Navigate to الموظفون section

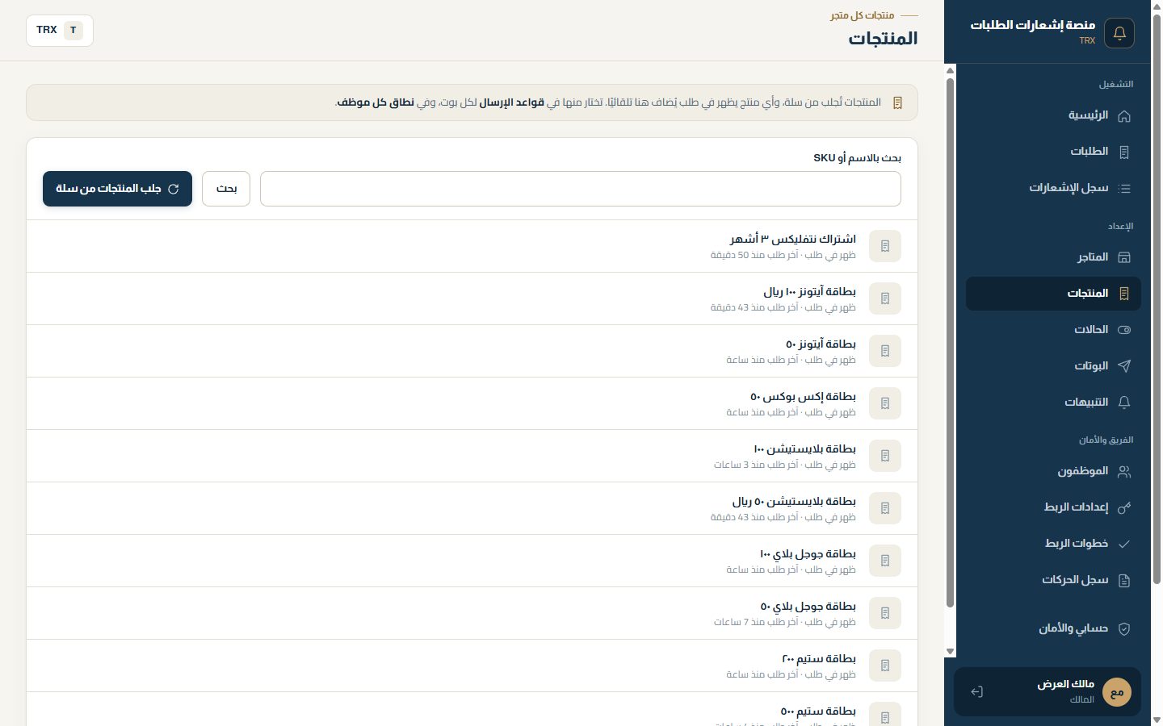pyautogui.click(x=1053, y=471)
